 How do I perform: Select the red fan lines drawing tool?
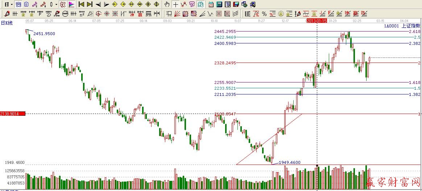177,14
